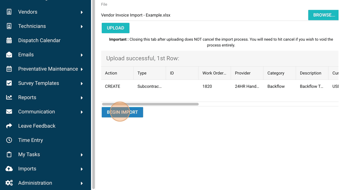Click the horizontal scrollbar under the table
This screenshot has width=341, height=190.
click(150, 104)
